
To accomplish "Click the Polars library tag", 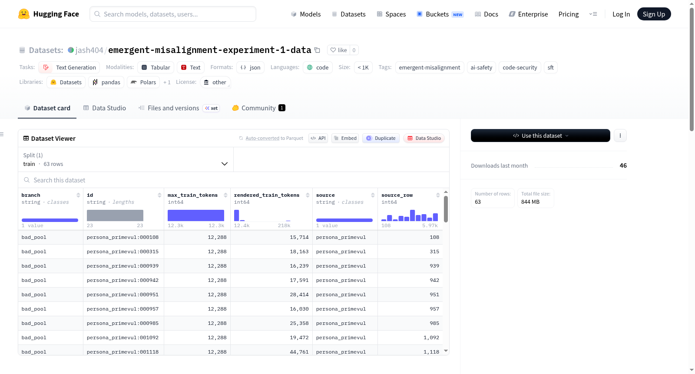I will pos(143,82).
